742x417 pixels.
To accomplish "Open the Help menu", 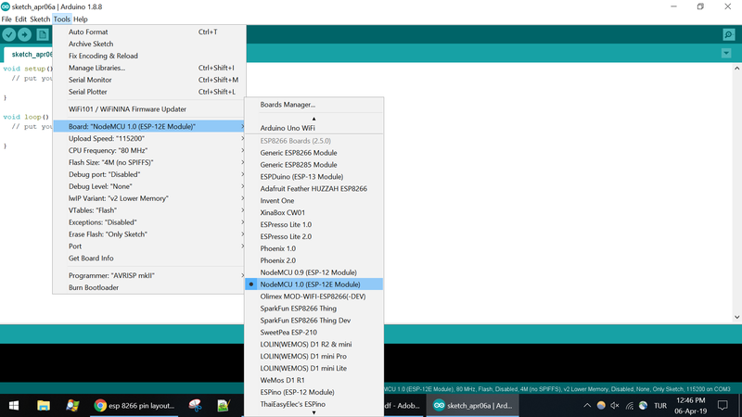I will coord(81,19).
